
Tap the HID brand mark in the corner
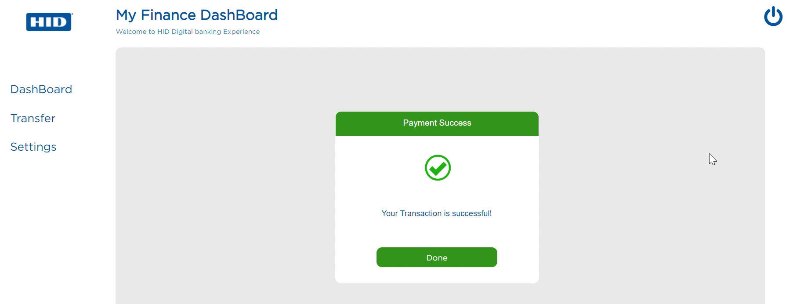tap(49, 22)
